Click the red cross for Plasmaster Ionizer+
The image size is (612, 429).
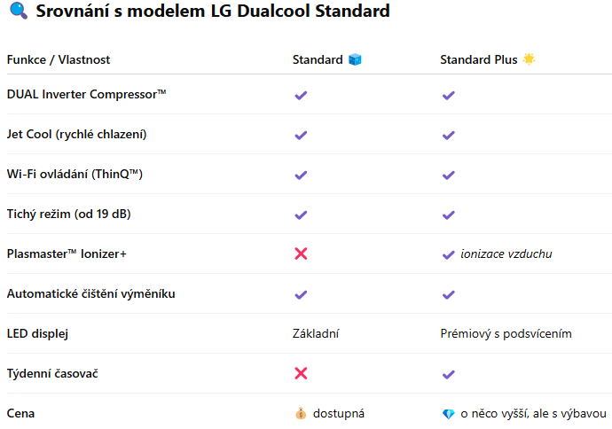301,253
